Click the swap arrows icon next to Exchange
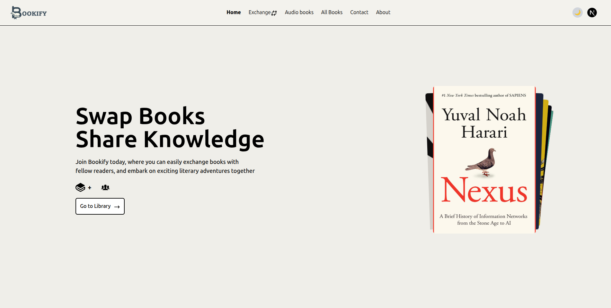Viewport: 611px width, 308px height. click(x=274, y=13)
